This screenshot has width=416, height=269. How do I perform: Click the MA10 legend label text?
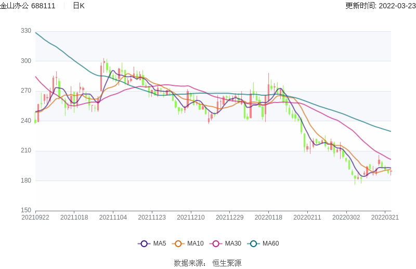pyautogui.click(x=196, y=244)
